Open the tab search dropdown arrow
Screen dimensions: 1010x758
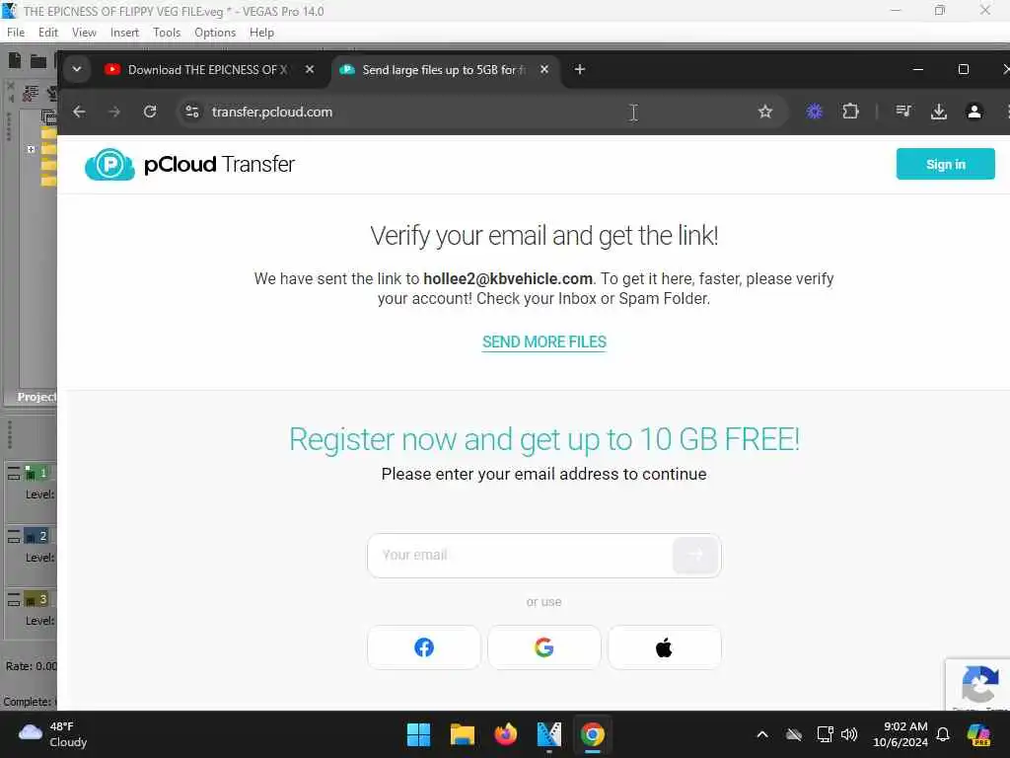[x=77, y=69]
